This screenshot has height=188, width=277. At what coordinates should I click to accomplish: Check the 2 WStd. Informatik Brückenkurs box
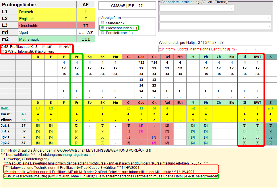[3, 52]
